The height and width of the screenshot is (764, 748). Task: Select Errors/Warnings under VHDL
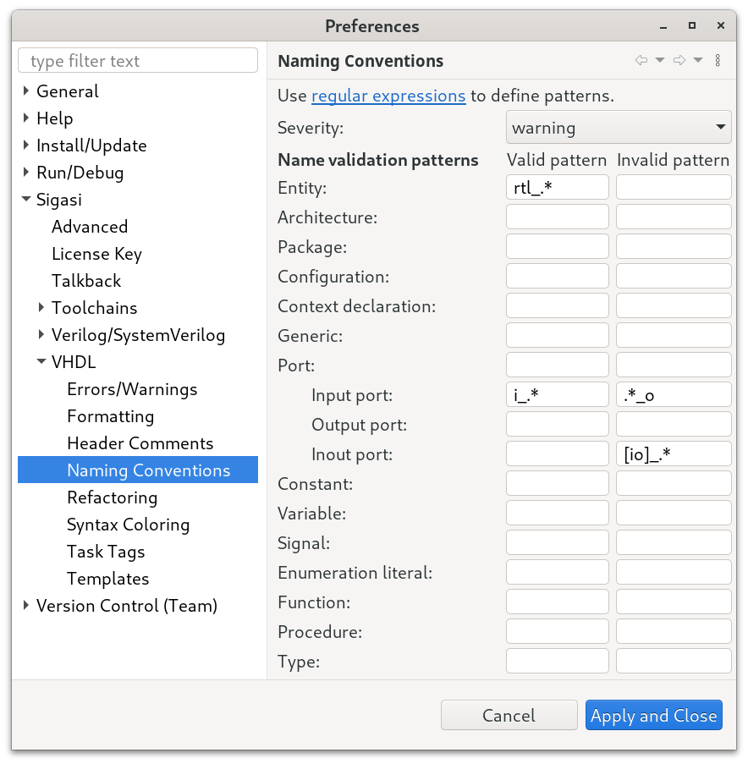click(132, 389)
